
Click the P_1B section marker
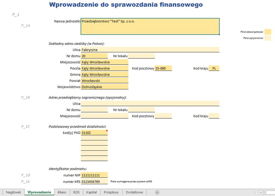point(26,97)
